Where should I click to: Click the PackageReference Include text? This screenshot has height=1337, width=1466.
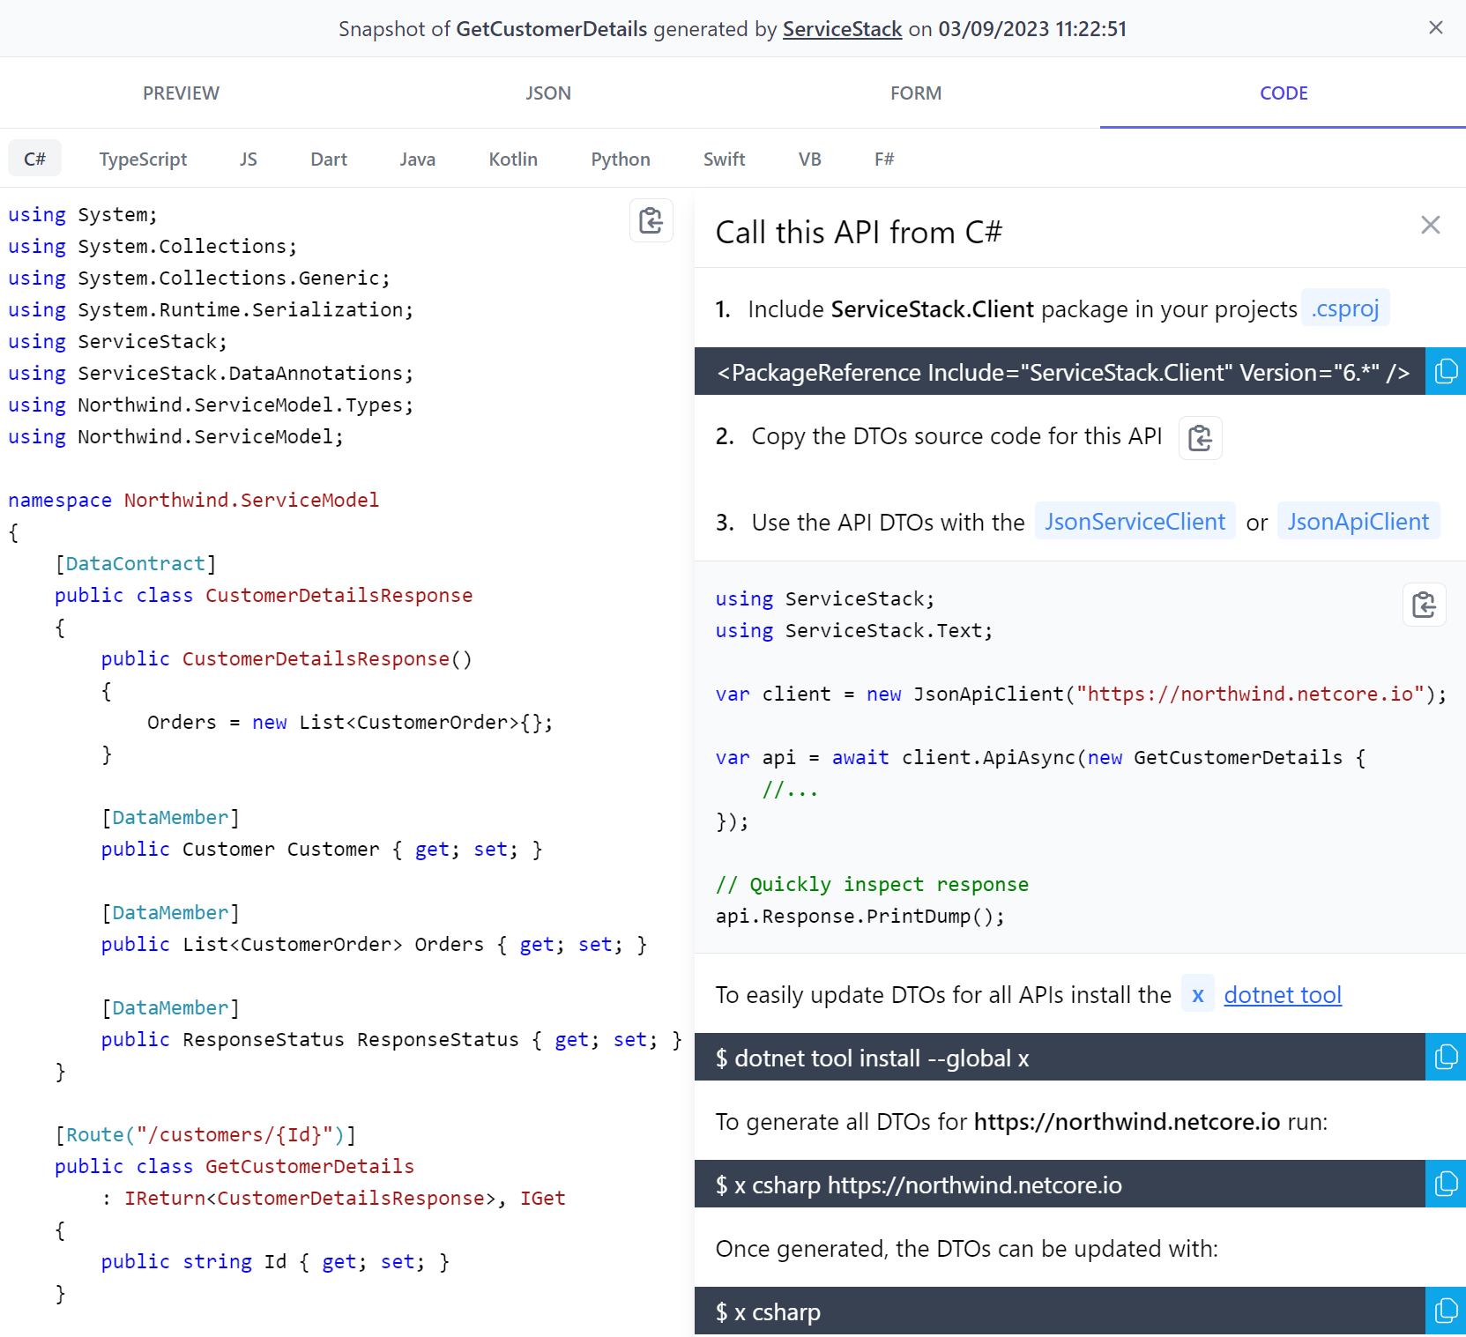click(1063, 373)
